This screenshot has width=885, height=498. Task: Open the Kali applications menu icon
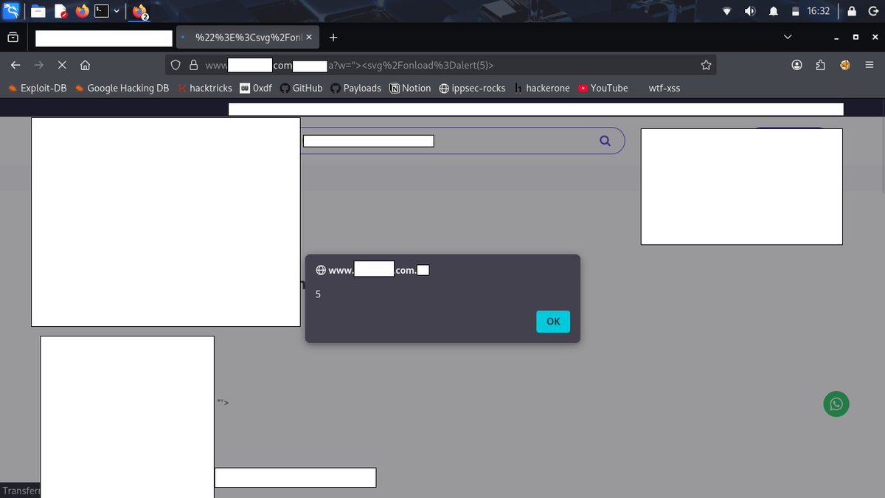coord(11,11)
